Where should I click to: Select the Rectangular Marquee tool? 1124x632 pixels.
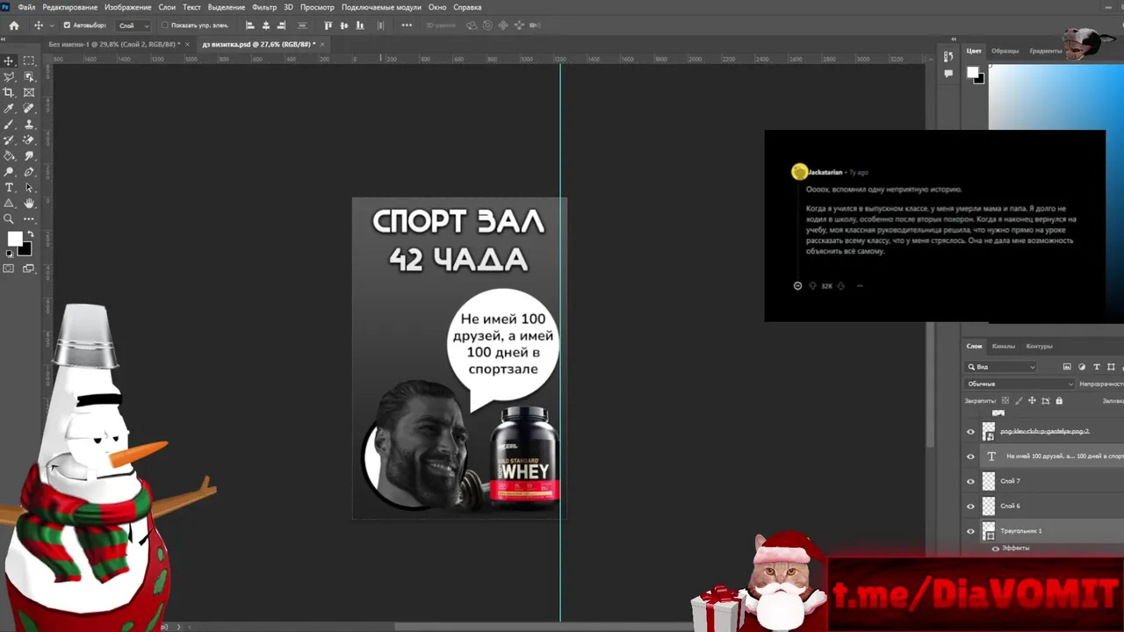[29, 61]
